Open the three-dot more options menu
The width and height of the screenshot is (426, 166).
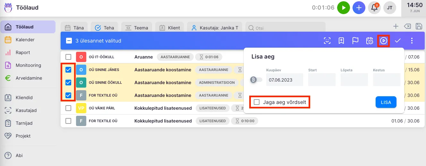pyautogui.click(x=412, y=41)
